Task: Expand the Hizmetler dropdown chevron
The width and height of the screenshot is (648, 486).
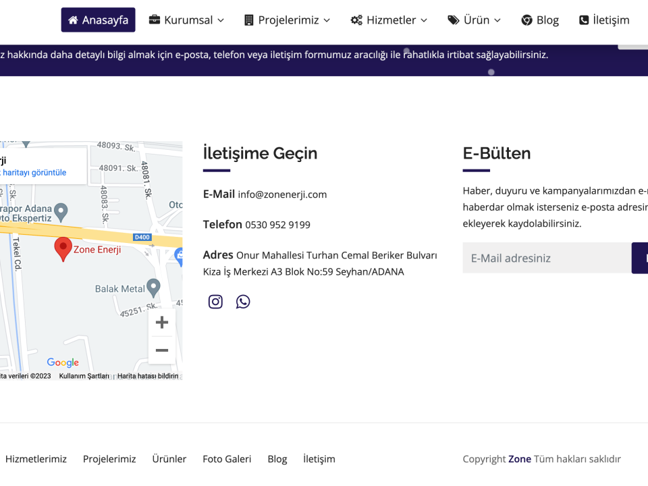Action: tap(424, 20)
